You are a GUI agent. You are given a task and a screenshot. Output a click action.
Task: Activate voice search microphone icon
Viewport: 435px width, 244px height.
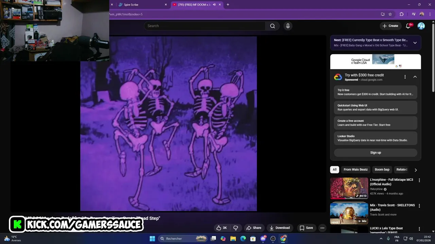coord(288,26)
